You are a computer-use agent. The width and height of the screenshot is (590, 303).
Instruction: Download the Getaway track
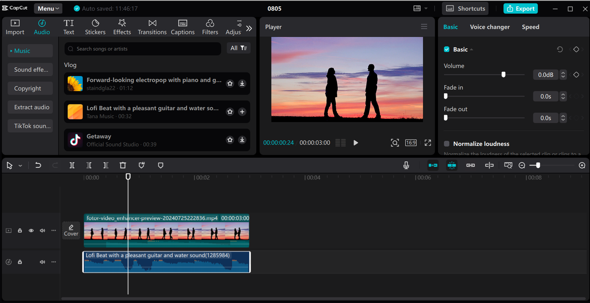[242, 140]
